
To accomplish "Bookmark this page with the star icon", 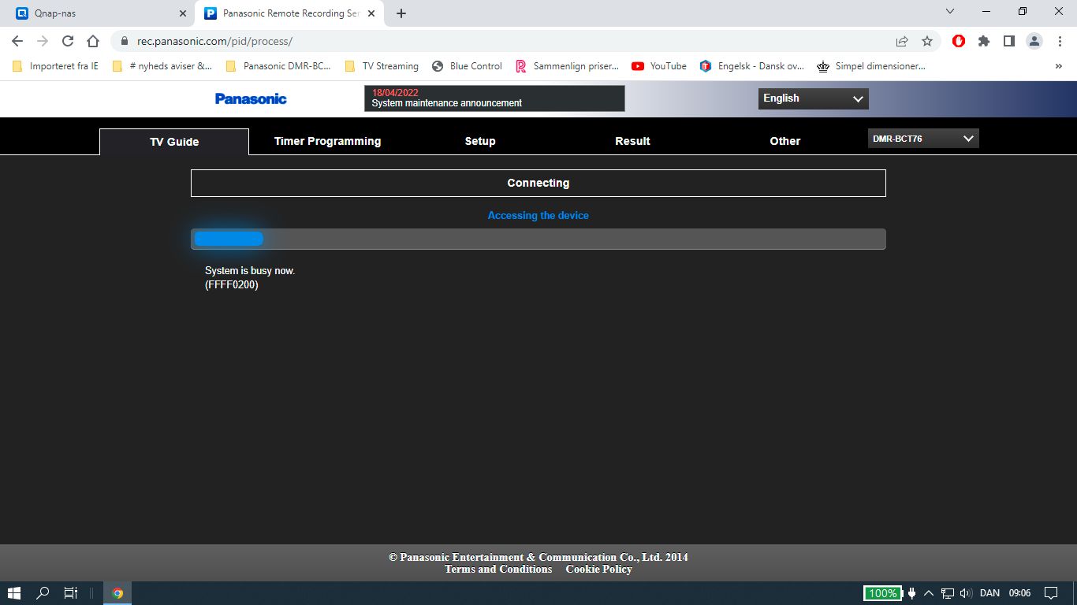I will click(927, 41).
